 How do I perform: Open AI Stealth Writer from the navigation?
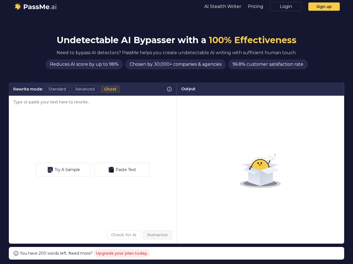[223, 7]
